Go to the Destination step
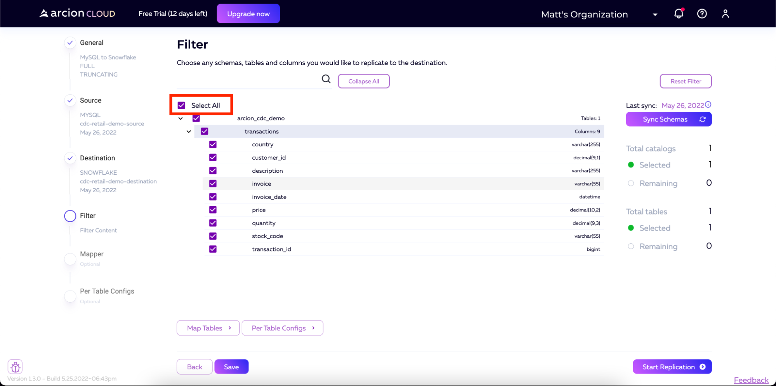 click(x=97, y=158)
